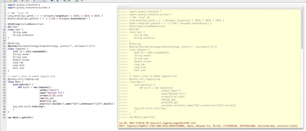
Task: Click the Run Script icon
Action: tap(76, 1)
